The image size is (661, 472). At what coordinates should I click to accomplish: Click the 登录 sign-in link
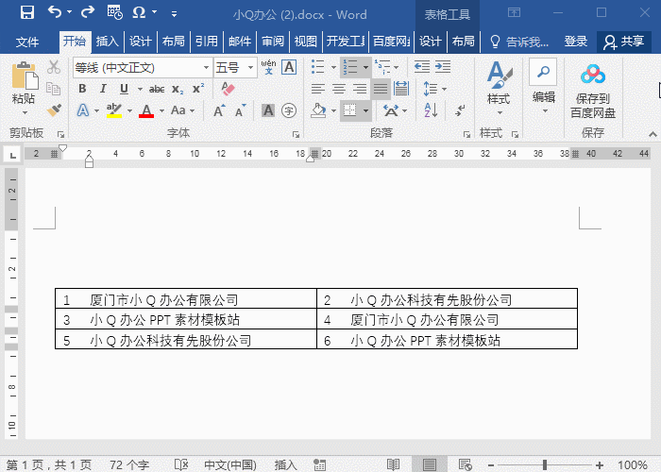tap(576, 42)
